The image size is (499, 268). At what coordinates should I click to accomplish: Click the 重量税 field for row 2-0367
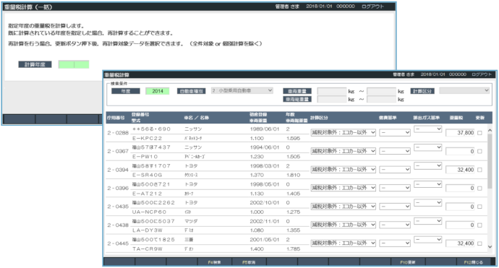pyautogui.click(x=460, y=151)
